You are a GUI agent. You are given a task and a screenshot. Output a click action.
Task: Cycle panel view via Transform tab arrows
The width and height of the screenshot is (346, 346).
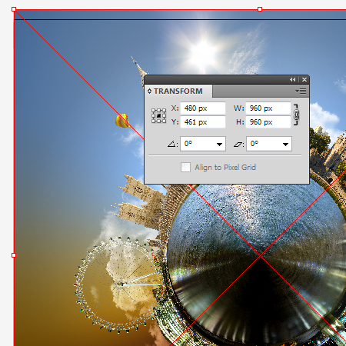[x=149, y=91]
